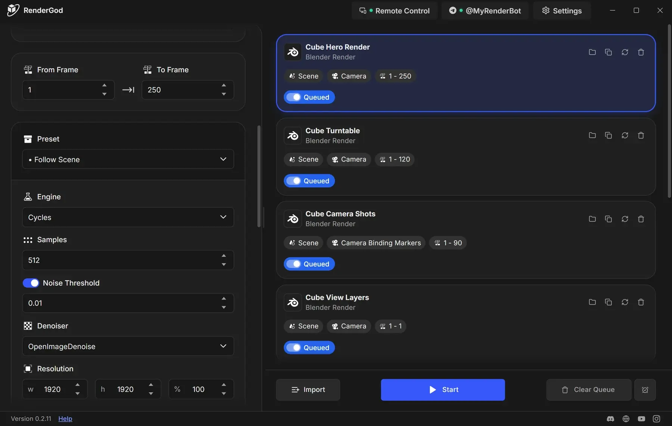Open folder for Cube Turntable job
Image resolution: width=672 pixels, height=426 pixels.
[x=592, y=135]
